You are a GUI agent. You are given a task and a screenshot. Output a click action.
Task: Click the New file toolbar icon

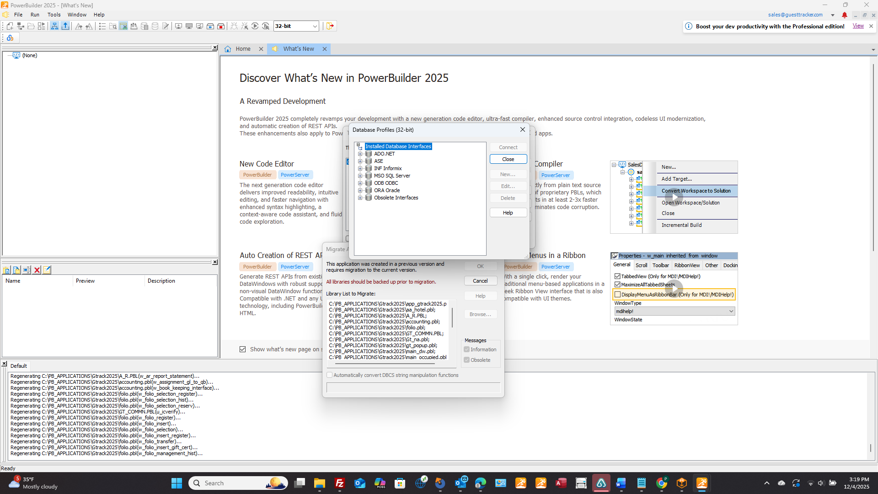pos(10,26)
